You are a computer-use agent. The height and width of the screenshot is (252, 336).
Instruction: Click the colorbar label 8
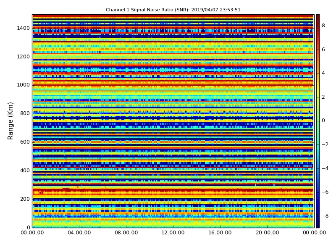click(x=323, y=26)
